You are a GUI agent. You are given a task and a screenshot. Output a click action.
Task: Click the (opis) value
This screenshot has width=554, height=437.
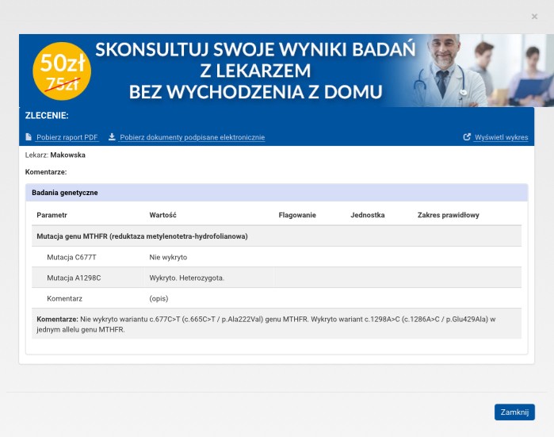point(159,298)
